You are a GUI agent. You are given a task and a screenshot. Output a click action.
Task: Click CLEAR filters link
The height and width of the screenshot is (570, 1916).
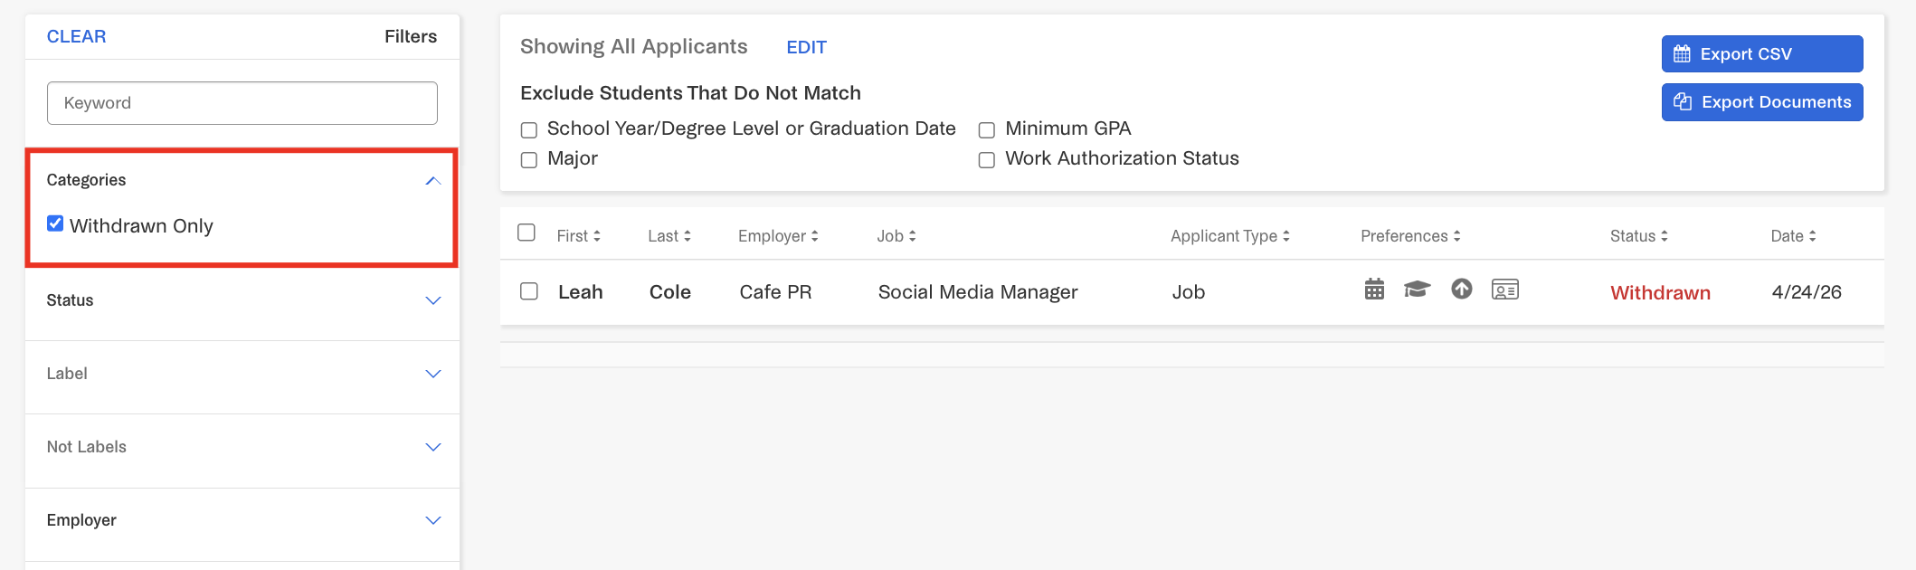tap(76, 36)
